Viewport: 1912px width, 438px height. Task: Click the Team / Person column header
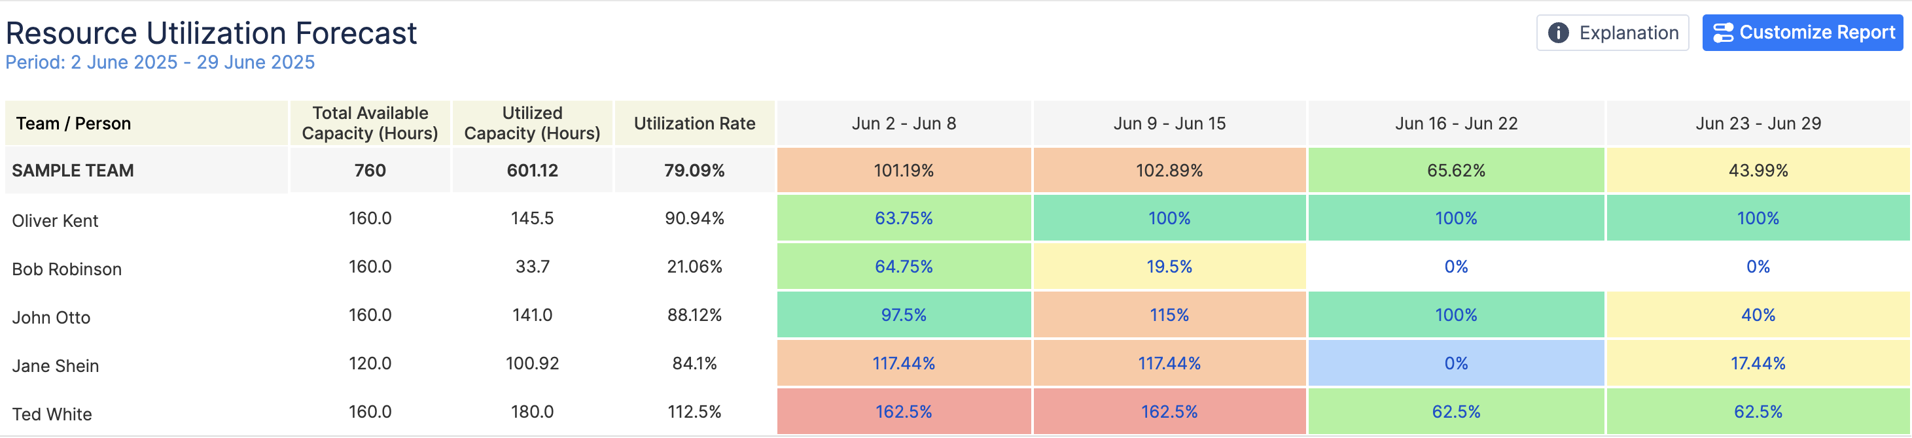(x=73, y=124)
